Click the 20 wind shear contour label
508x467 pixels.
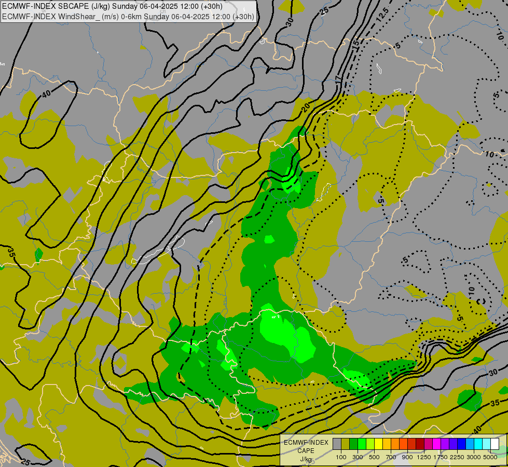[306, 107]
